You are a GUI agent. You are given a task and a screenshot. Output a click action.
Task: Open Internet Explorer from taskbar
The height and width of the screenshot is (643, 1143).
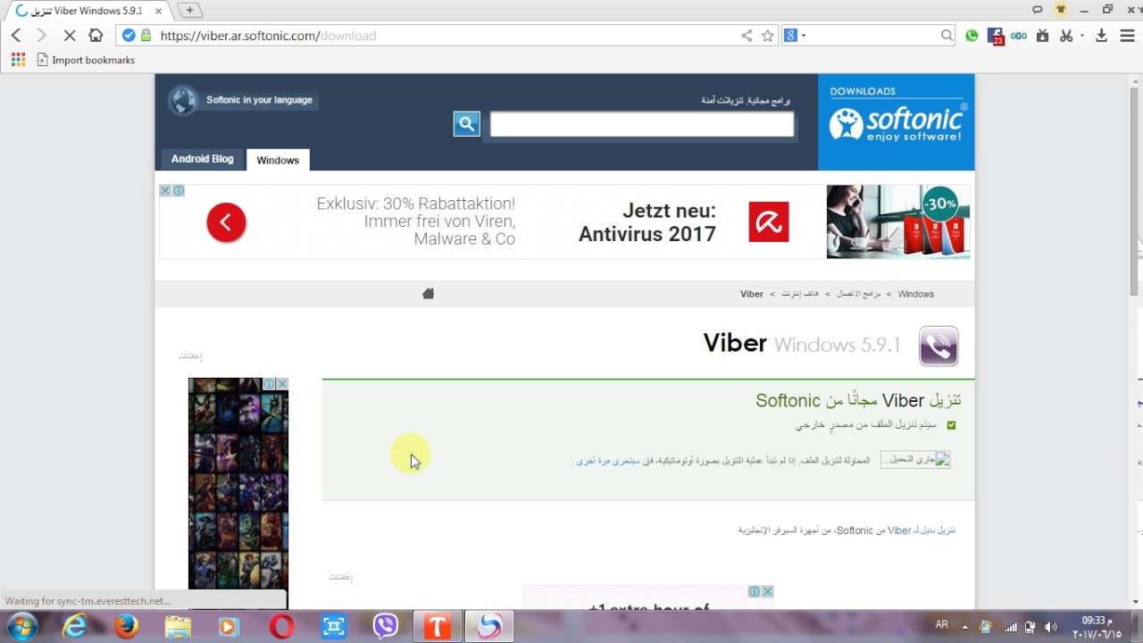click(75, 627)
